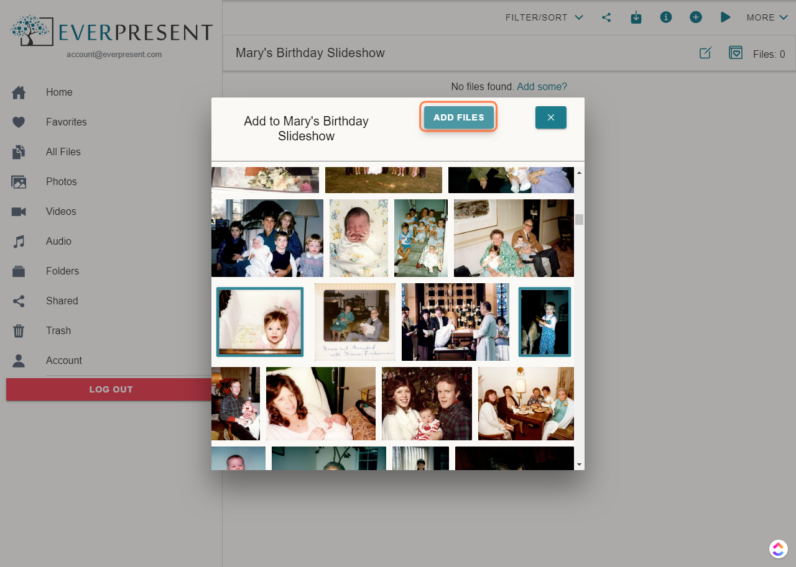The width and height of the screenshot is (796, 567).
Task: Click the account@everpresent.com text
Action: [x=114, y=55]
